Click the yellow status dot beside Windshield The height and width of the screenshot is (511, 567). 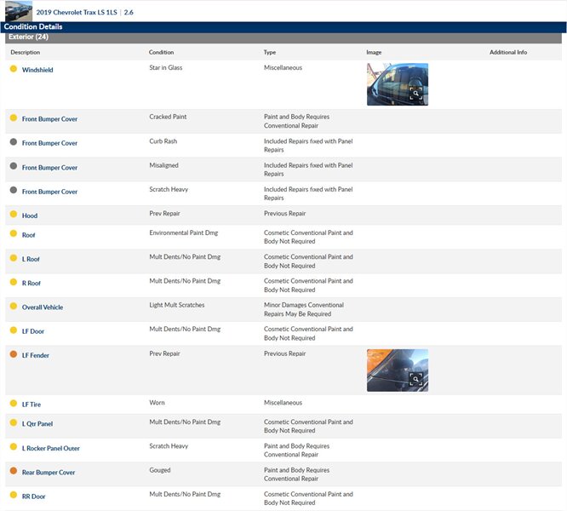(14, 69)
